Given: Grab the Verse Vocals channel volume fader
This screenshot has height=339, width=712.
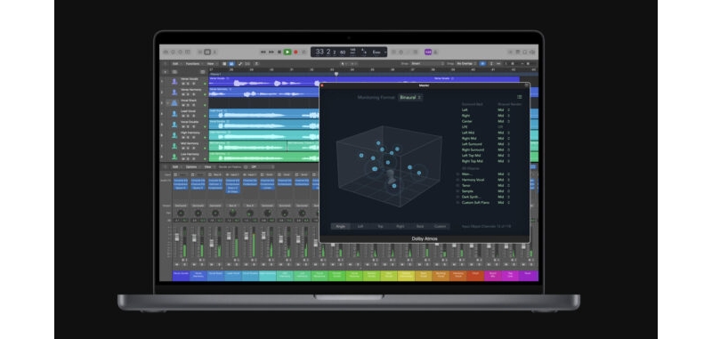Looking at the screenshot, I should [176, 237].
